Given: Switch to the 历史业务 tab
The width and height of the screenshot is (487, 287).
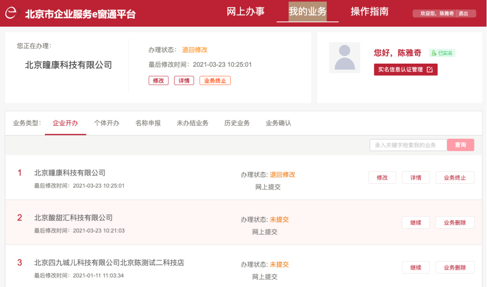Looking at the screenshot, I should pyautogui.click(x=237, y=123).
